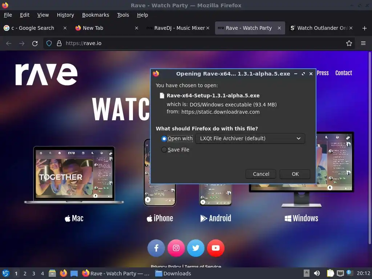Viewport: 372px width, 279px height.
Task: Click the MacBook laptop preview image
Action: point(74,175)
